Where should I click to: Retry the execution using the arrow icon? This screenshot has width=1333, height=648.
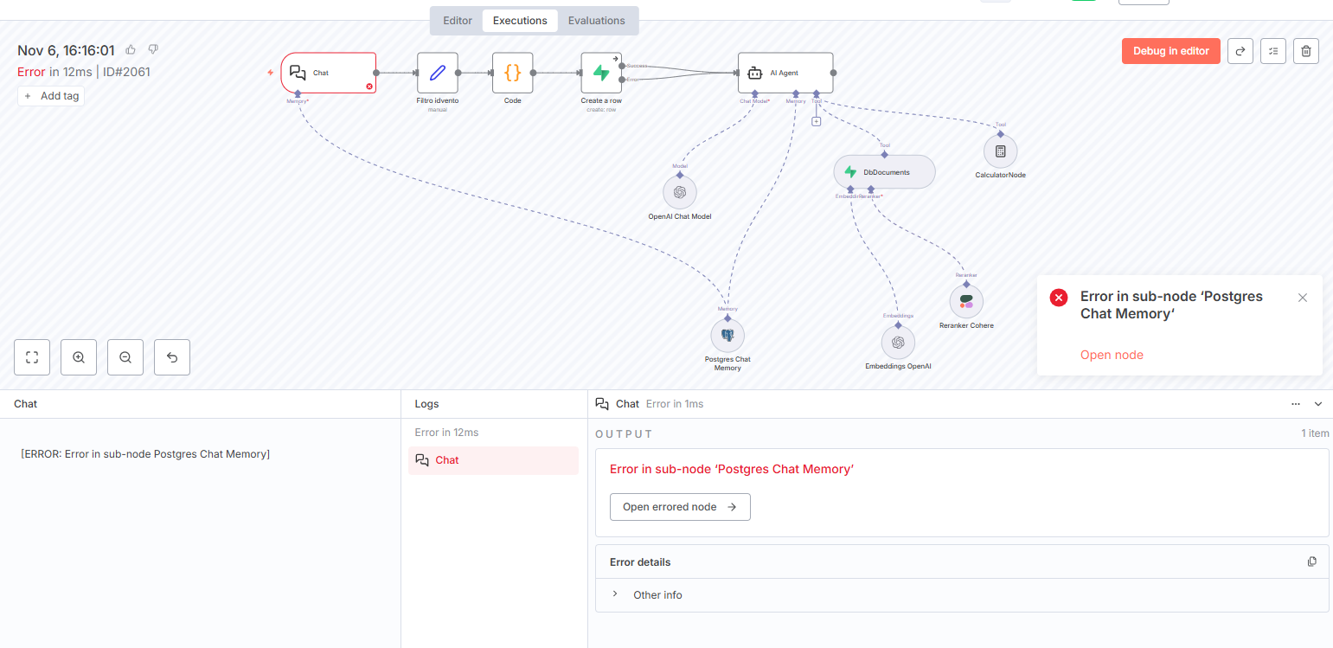coord(1240,51)
